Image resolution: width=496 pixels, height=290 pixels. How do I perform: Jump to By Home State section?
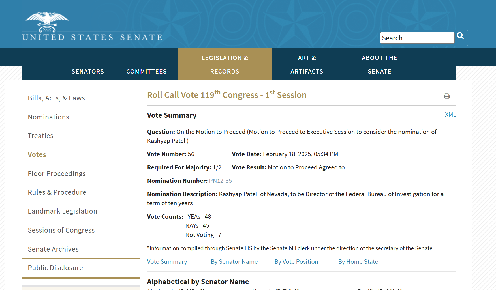pyautogui.click(x=358, y=262)
